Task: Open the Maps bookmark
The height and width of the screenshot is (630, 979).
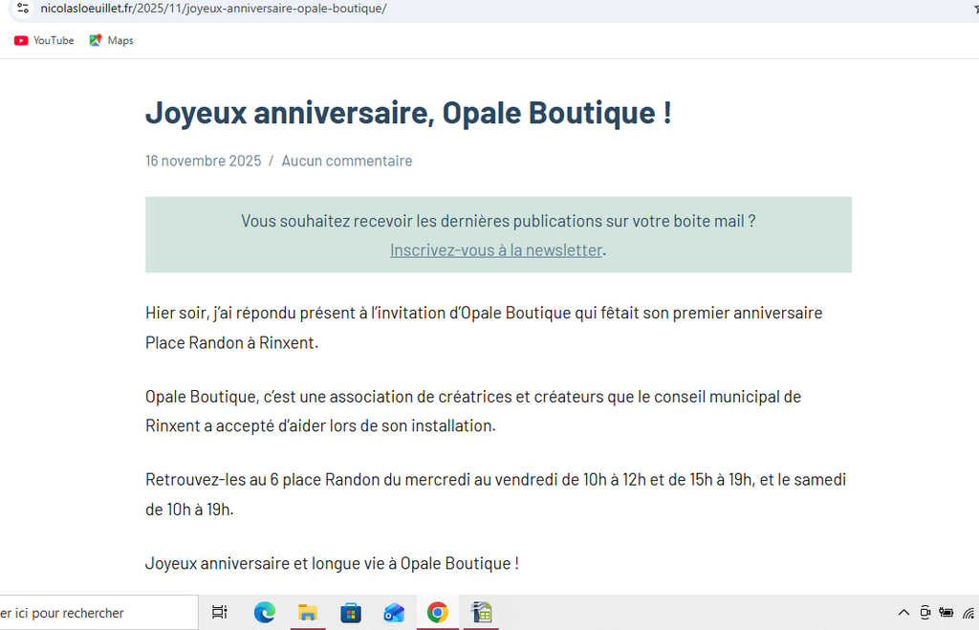Action: click(111, 40)
